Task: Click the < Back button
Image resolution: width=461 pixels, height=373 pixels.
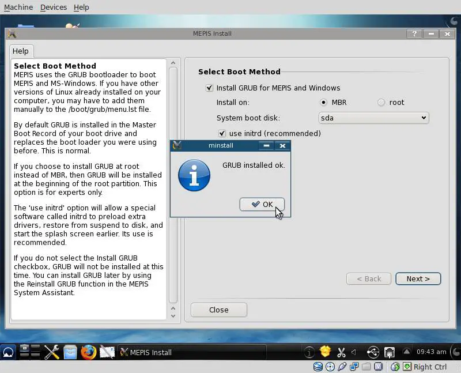Action: pos(369,279)
